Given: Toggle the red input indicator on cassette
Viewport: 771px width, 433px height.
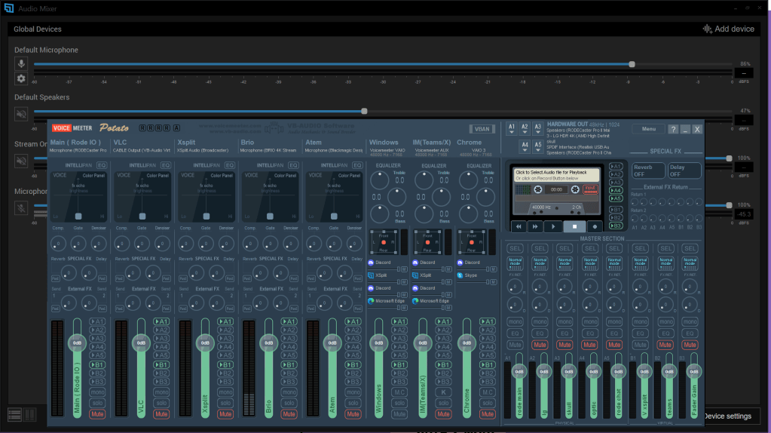Looking at the screenshot, I should pyautogui.click(x=590, y=189).
